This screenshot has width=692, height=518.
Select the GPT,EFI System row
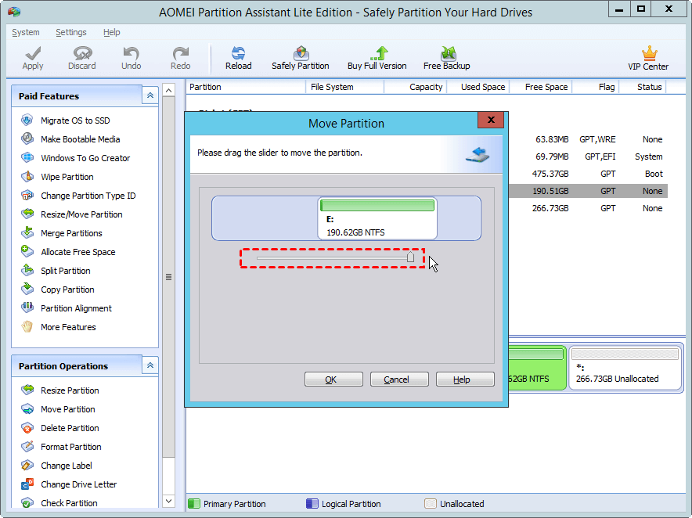click(x=588, y=156)
